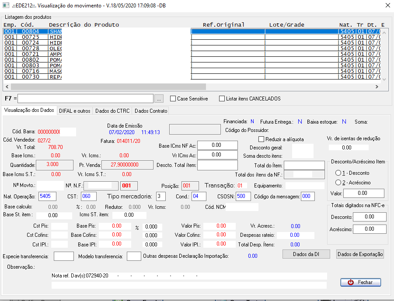Click the F7 search input field
The height and width of the screenshot is (301, 394).
pos(86,98)
